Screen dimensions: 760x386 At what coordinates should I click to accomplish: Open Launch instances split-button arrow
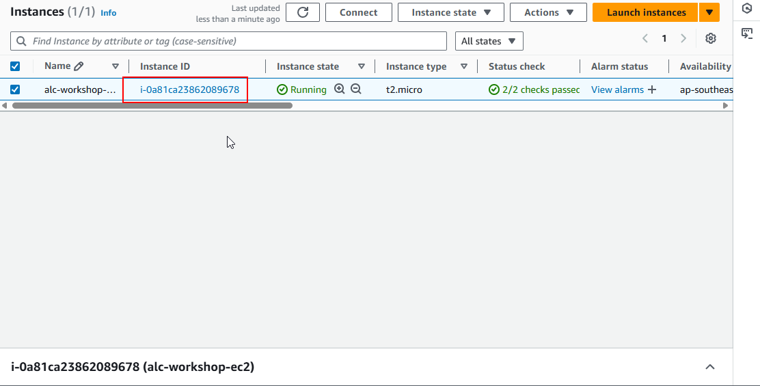709,12
